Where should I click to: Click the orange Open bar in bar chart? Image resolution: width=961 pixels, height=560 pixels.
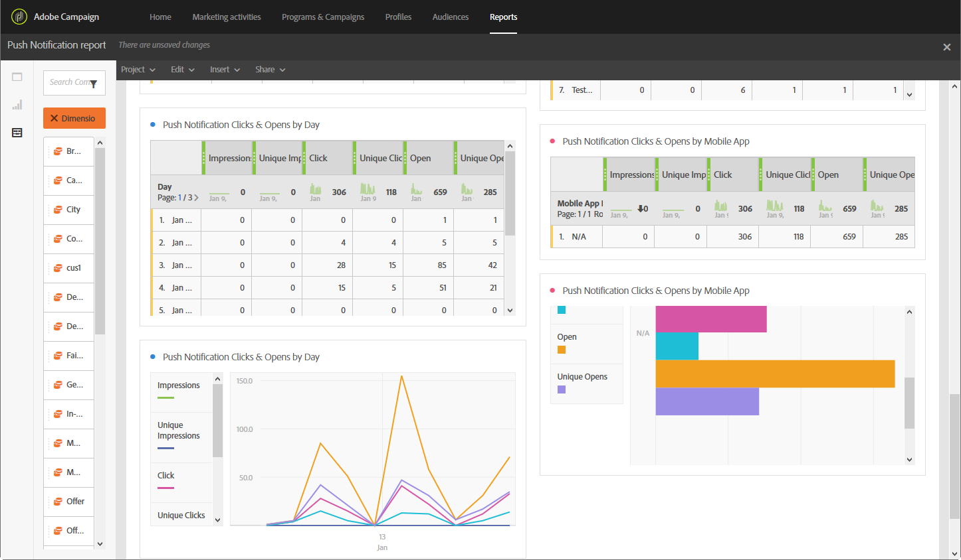click(775, 374)
